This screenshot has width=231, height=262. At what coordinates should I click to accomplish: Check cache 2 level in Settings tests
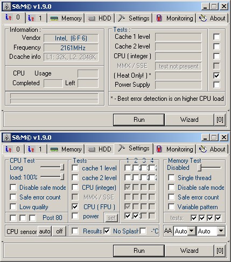pyautogui.click(x=75, y=177)
